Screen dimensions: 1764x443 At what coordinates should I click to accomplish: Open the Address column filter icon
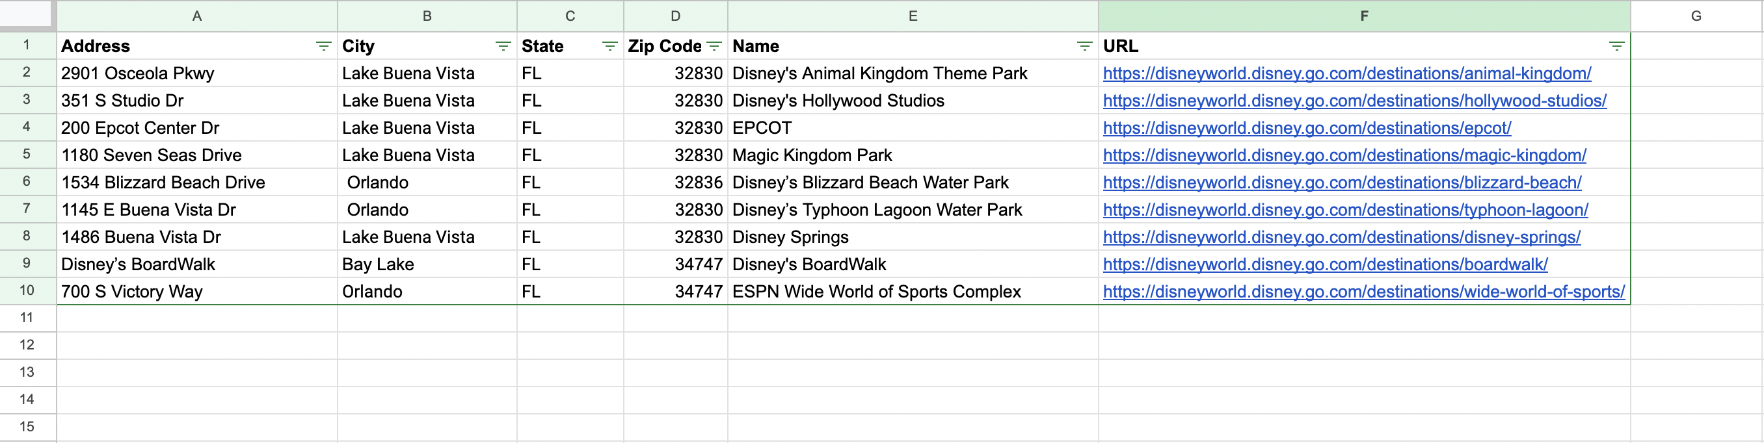tap(323, 46)
